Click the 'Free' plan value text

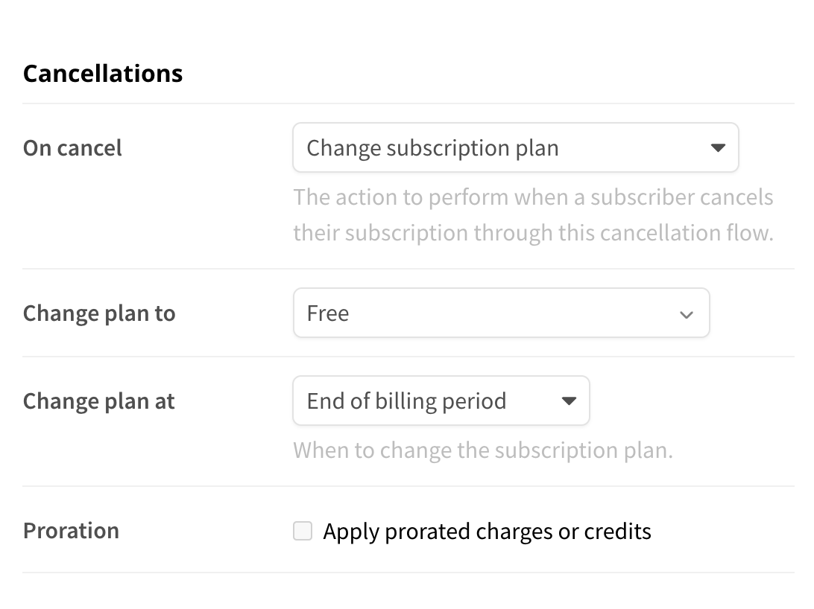328,313
